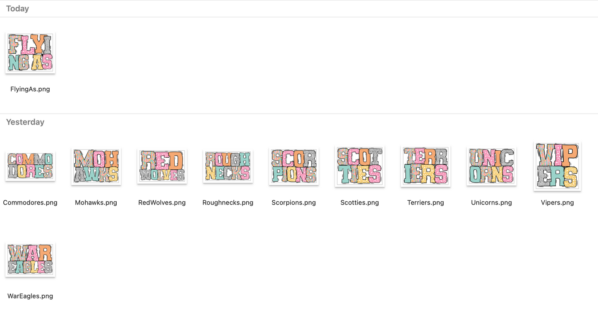Click the FlyingAs.png filename label

(x=30, y=89)
